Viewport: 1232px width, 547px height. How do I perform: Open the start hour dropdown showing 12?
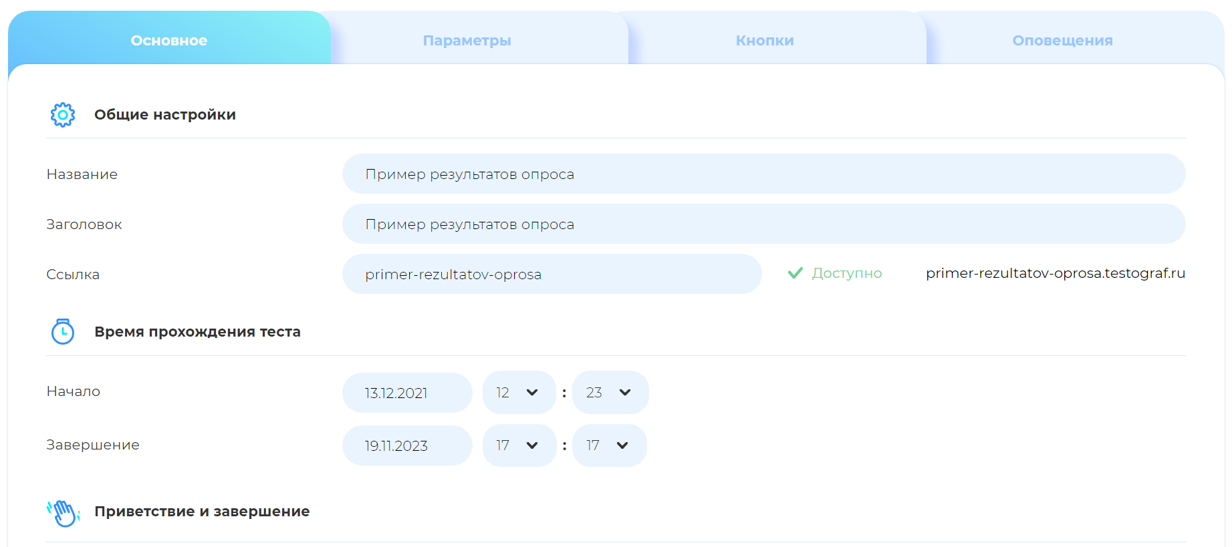tap(519, 393)
